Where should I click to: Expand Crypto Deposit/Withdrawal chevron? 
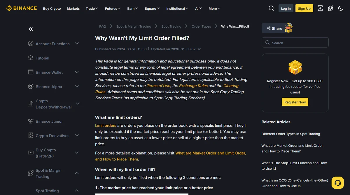click(x=78, y=104)
